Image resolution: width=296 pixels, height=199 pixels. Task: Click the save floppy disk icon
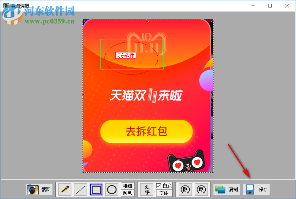coord(250,189)
